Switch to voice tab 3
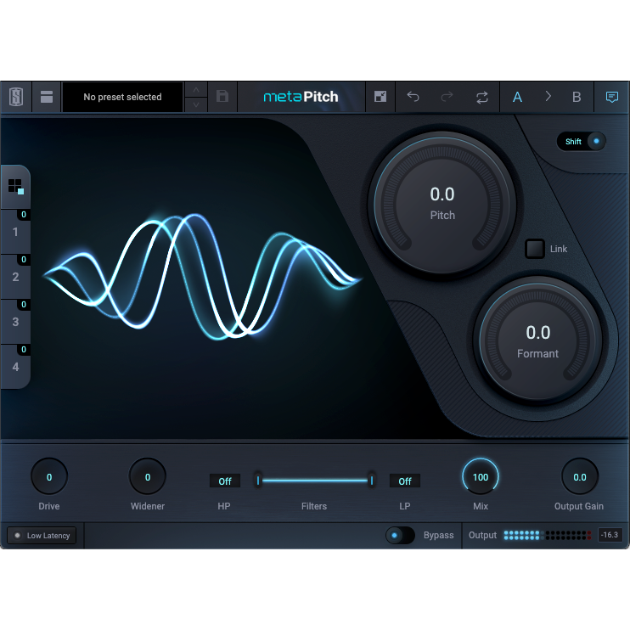The width and height of the screenshot is (630, 630). [x=15, y=323]
